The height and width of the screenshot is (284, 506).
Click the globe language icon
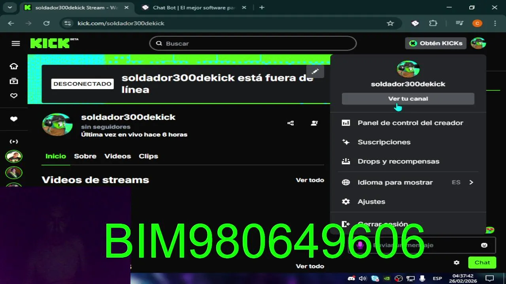click(346, 182)
